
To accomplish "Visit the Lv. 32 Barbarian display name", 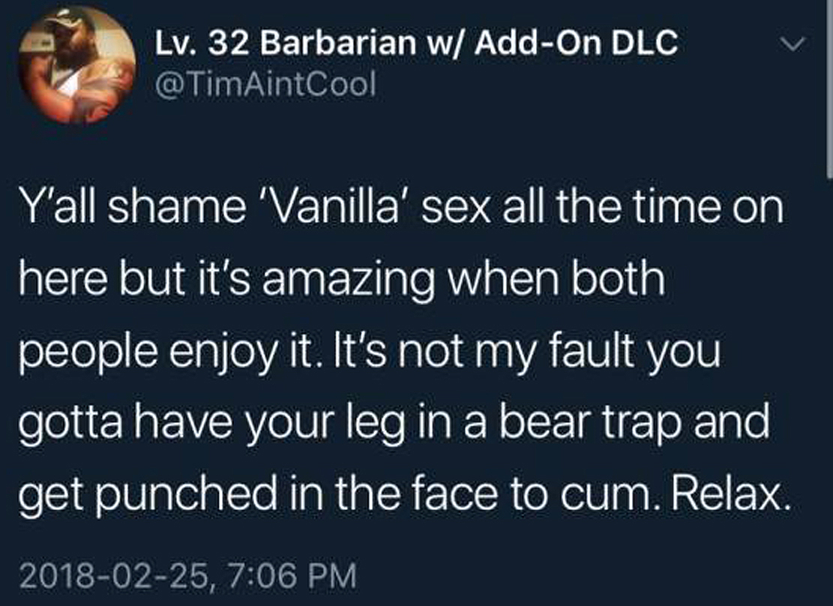I will pyautogui.click(x=416, y=42).
